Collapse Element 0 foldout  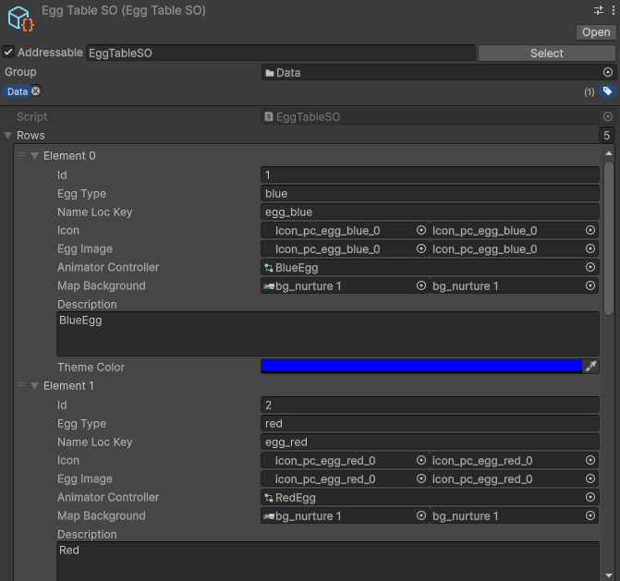click(x=35, y=156)
